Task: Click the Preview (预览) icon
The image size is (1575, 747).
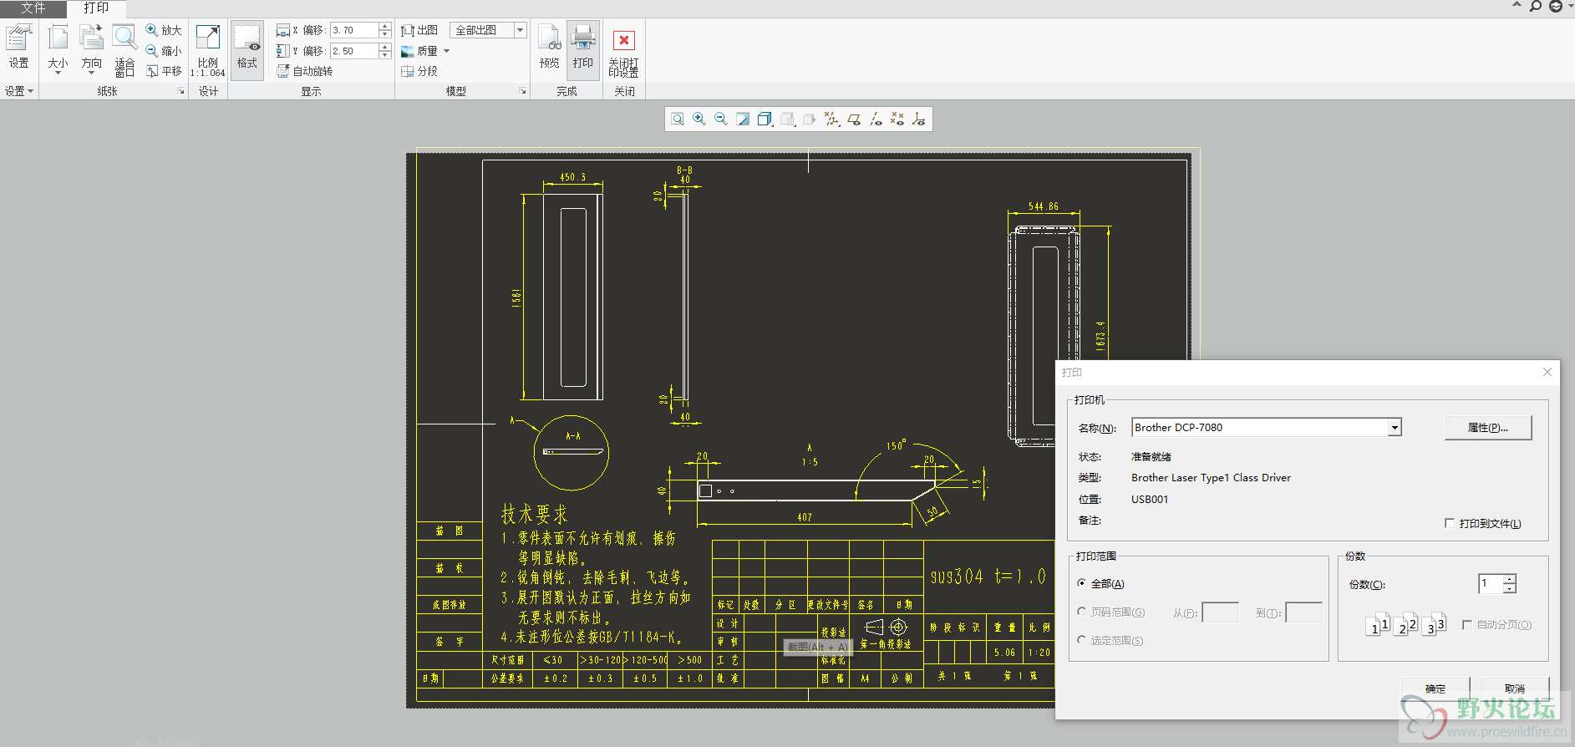Action: pos(549,47)
